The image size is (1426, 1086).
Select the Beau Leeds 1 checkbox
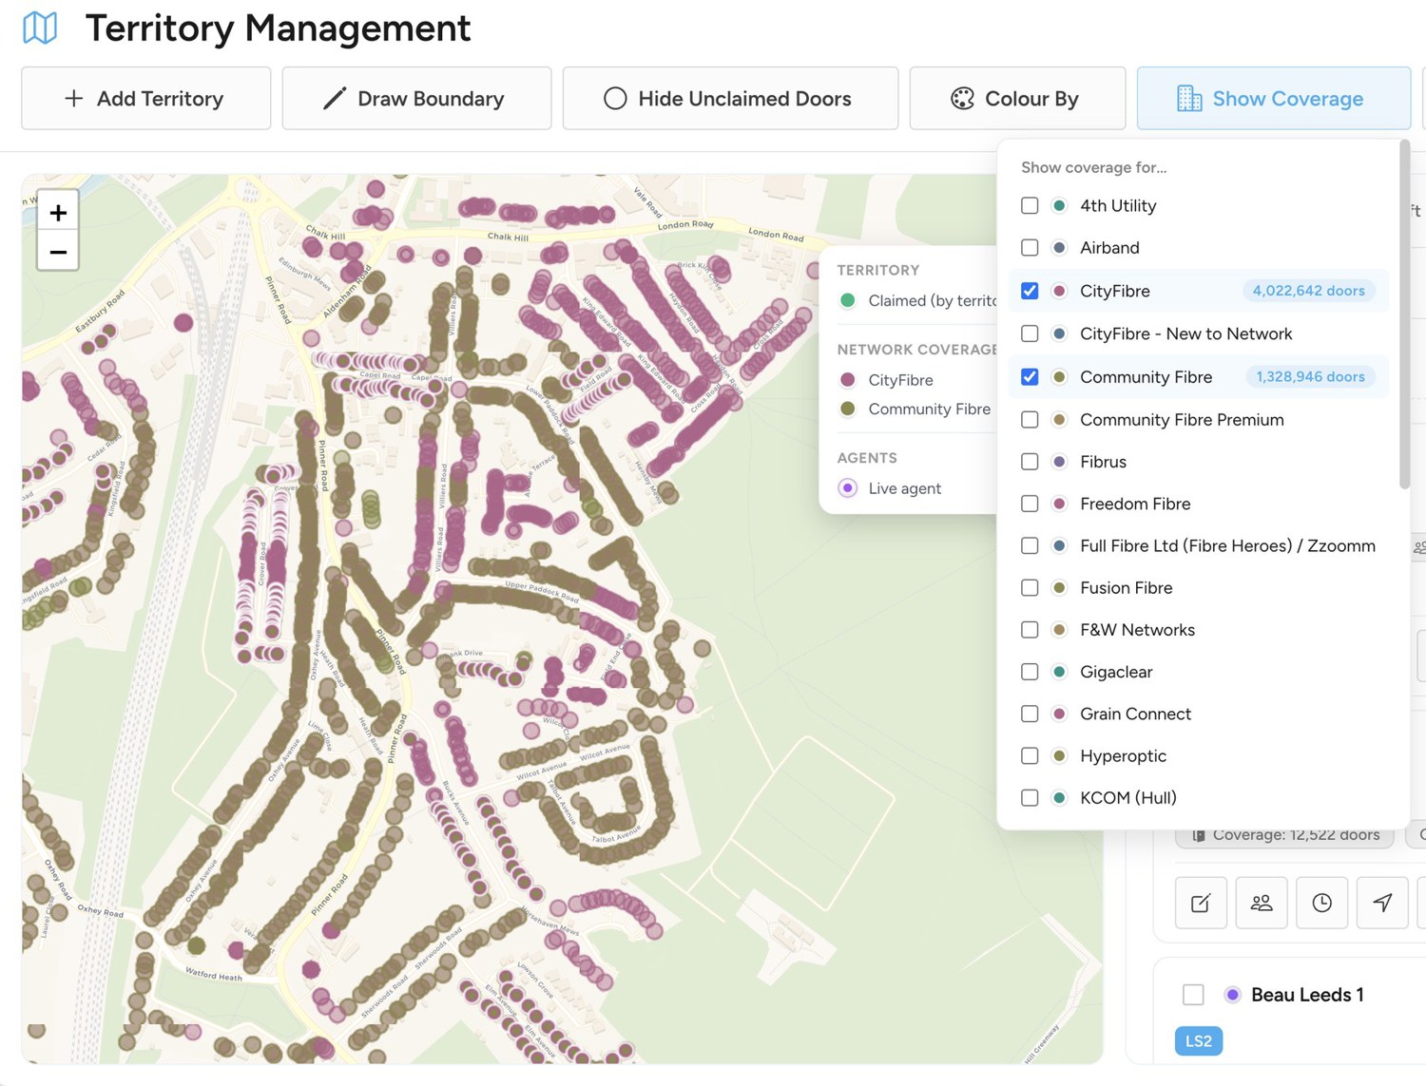pyautogui.click(x=1193, y=995)
